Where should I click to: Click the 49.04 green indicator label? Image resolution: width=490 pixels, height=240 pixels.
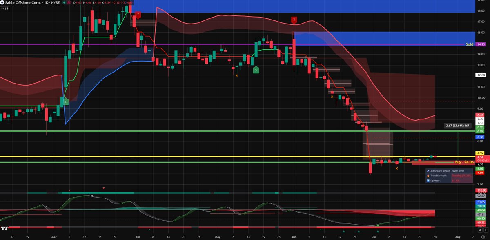tap(480, 210)
